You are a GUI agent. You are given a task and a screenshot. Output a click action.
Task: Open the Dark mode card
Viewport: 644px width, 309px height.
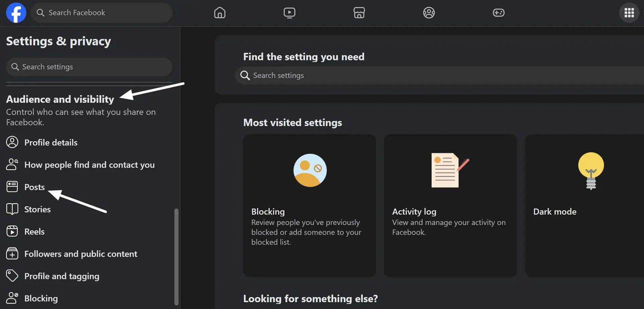[585, 205]
